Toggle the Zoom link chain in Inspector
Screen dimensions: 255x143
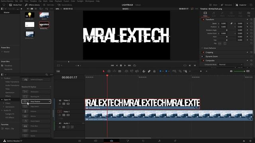pos(231,23)
